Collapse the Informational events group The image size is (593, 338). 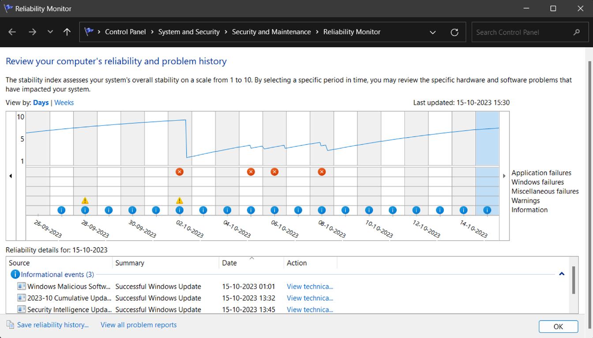[562, 274]
